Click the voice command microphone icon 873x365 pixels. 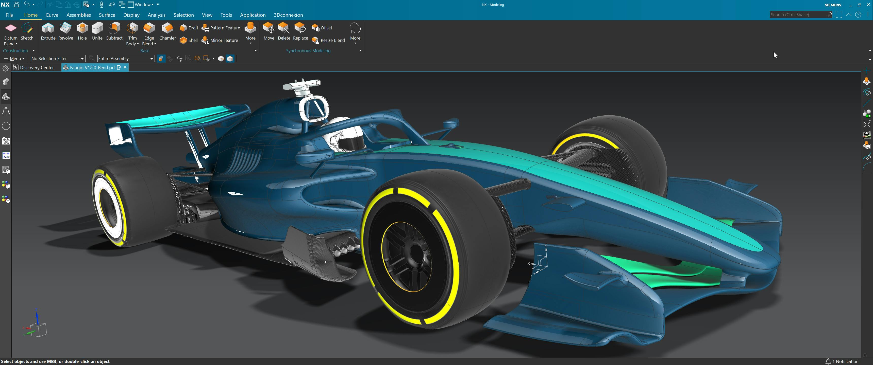coord(101,4)
